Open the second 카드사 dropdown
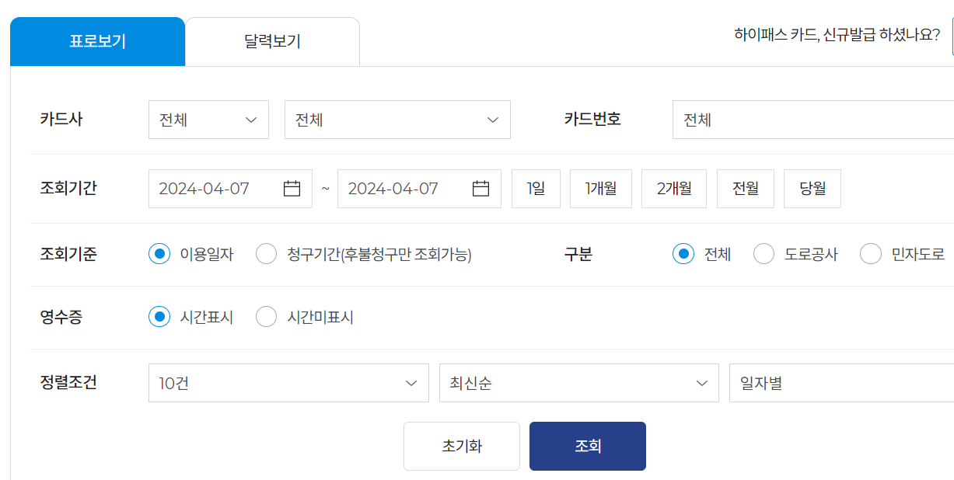This screenshot has height=480, width=954. click(x=397, y=120)
